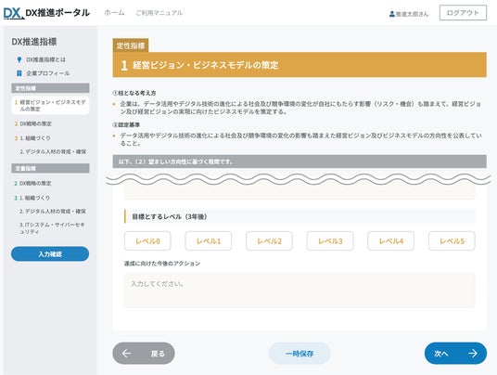Viewport: 497px width, 375px height.
Task: Select 経営ビジョン・ビジネスモデルの策定 in the sidebar
Action: click(50, 105)
